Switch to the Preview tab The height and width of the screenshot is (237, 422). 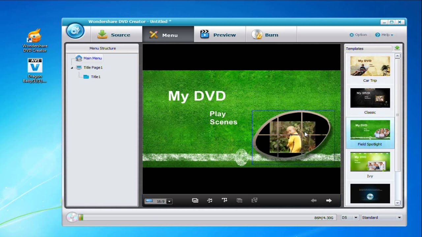220,35
